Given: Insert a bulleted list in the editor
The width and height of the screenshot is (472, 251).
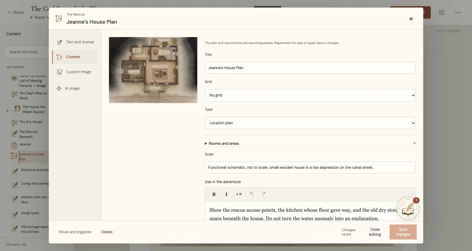Looking at the screenshot, I should tap(239, 194).
